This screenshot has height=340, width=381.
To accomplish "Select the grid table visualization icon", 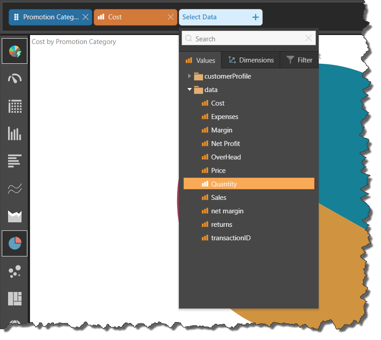I will coord(15,106).
